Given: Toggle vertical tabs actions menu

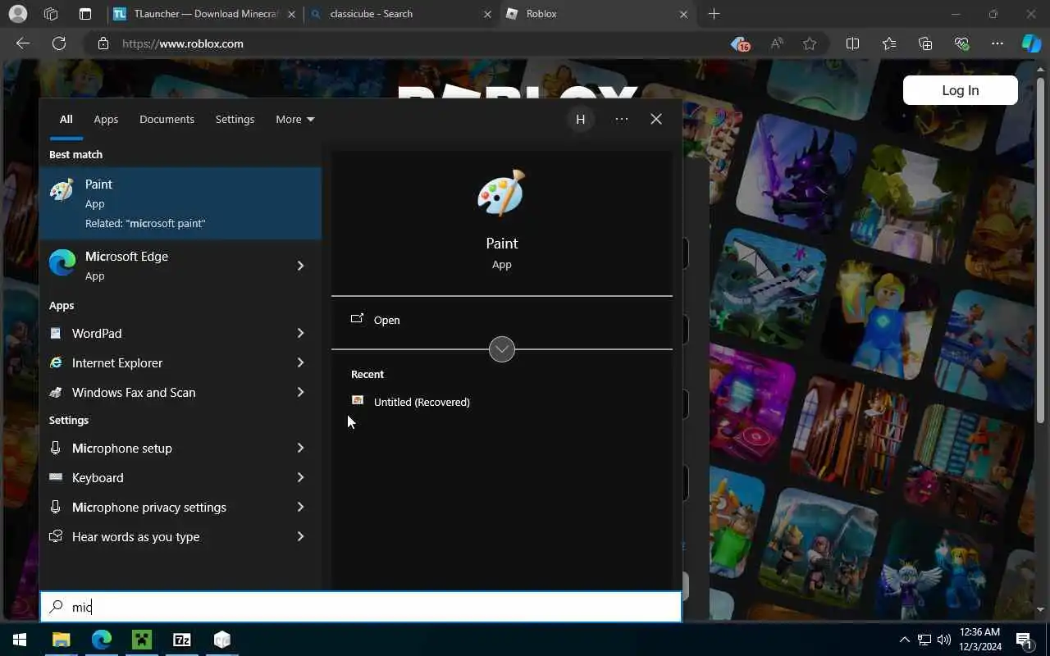Looking at the screenshot, I should coord(85,14).
